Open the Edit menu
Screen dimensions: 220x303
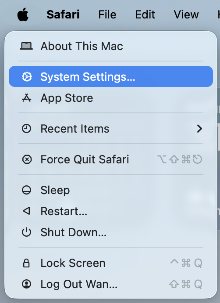coord(145,14)
